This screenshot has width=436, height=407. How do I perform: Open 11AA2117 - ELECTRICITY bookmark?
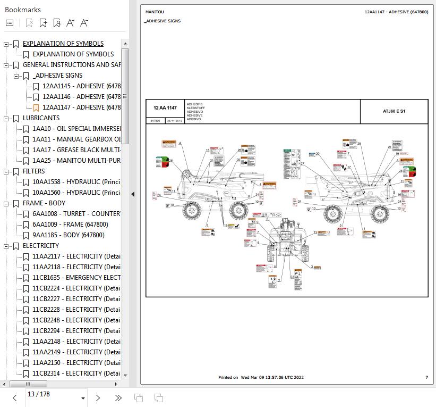click(x=76, y=256)
